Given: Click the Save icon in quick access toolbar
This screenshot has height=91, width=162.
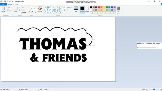Looking at the screenshot, I should pos(5,1).
